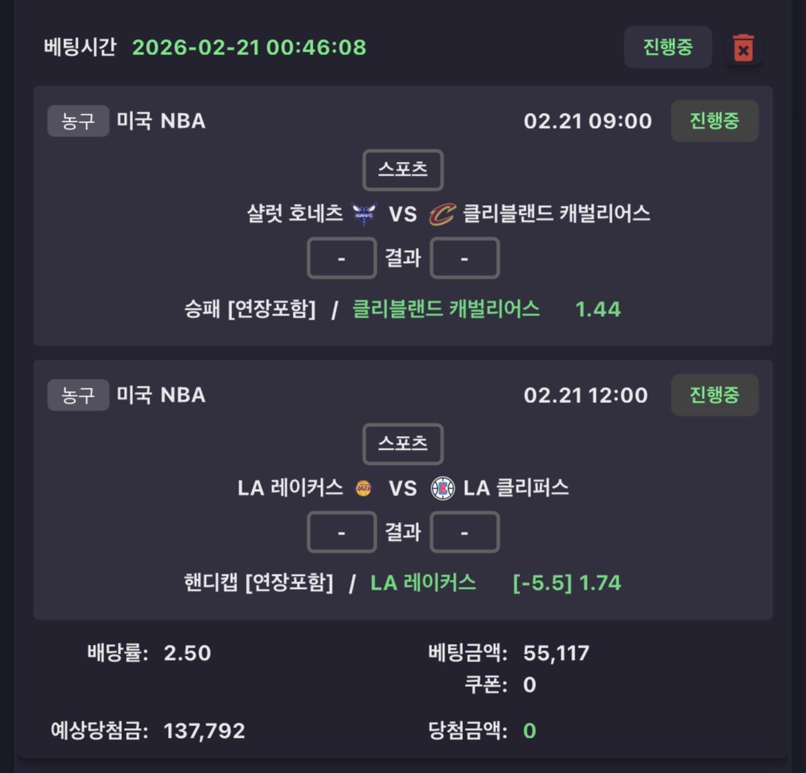Click the Hornets score result box
Viewport: 806px width, 773px height.
[342, 258]
